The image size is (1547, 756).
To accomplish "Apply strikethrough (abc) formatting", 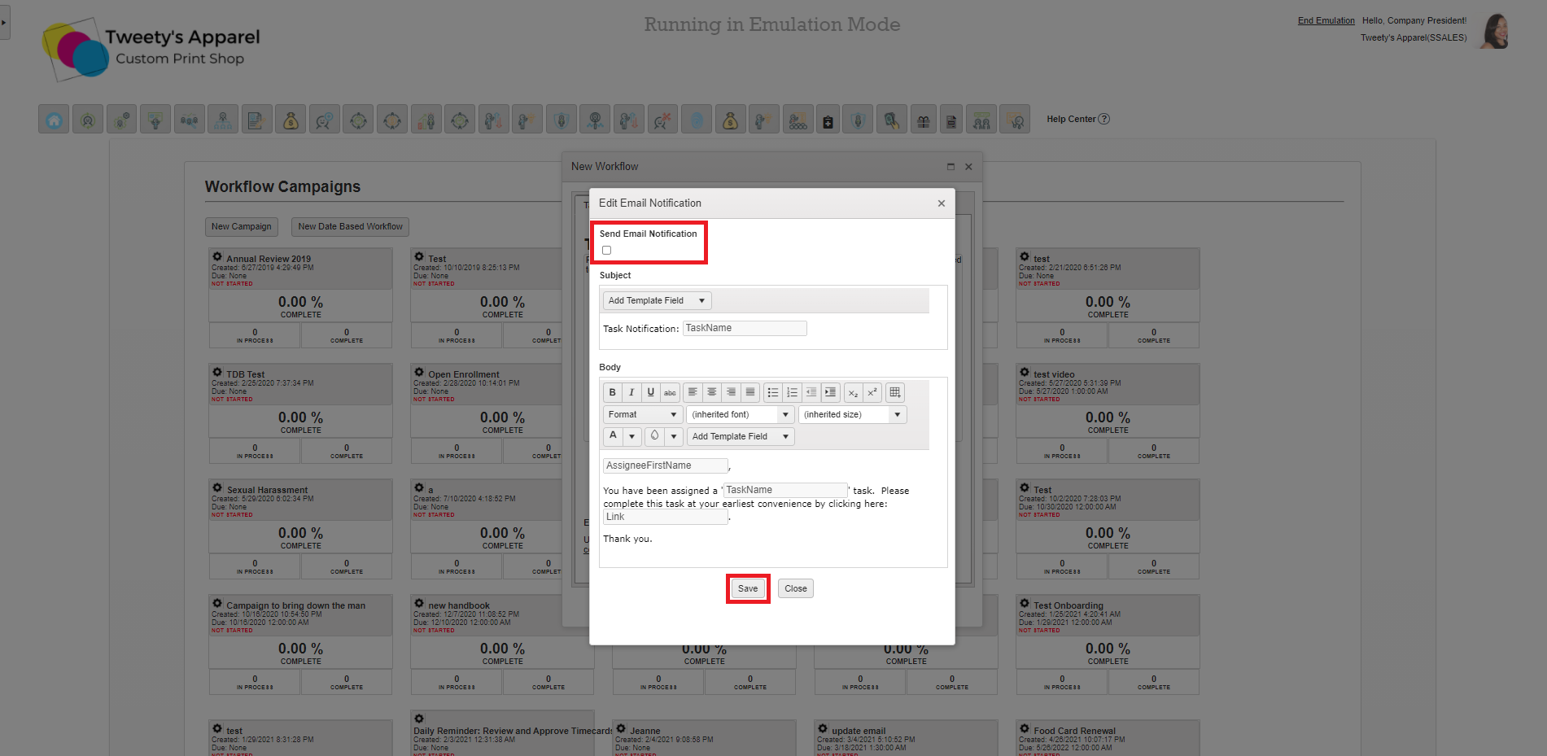I will (670, 392).
